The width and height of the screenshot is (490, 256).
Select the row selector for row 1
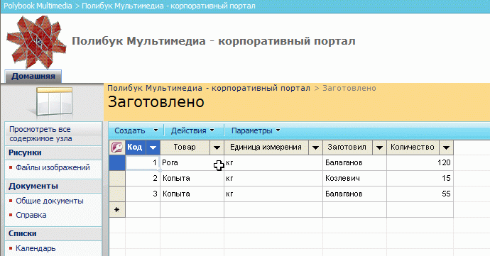[x=117, y=162]
